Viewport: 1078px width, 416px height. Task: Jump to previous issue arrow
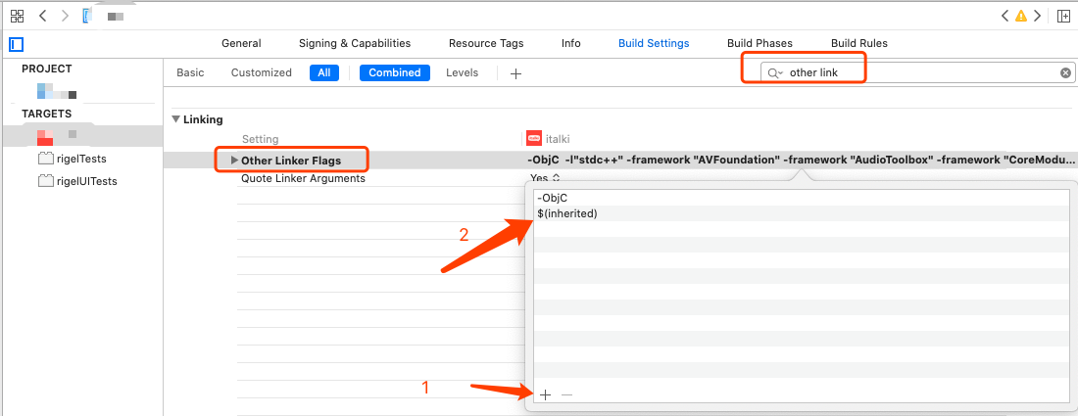click(x=1004, y=15)
